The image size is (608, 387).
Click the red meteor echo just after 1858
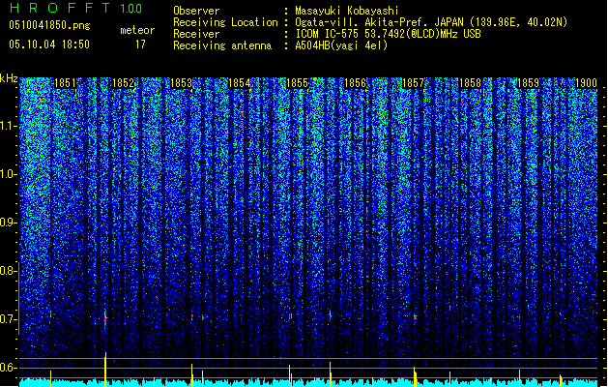pos(449,308)
